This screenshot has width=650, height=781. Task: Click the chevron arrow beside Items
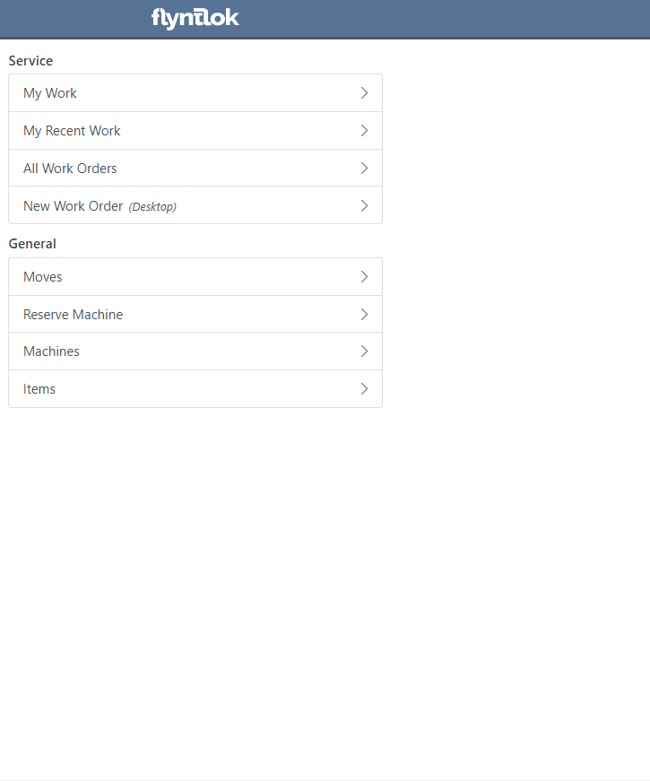click(364, 389)
